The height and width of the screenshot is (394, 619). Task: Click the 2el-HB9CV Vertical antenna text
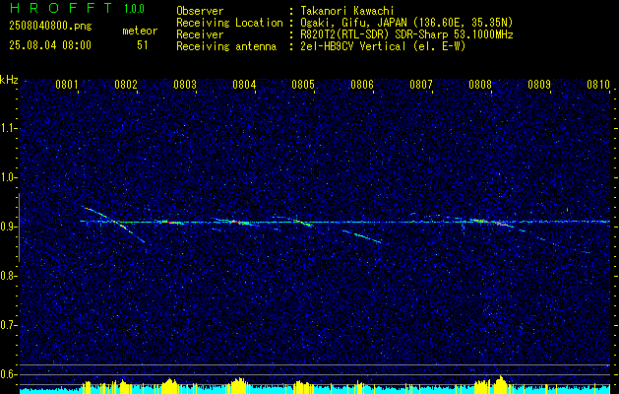(x=383, y=46)
